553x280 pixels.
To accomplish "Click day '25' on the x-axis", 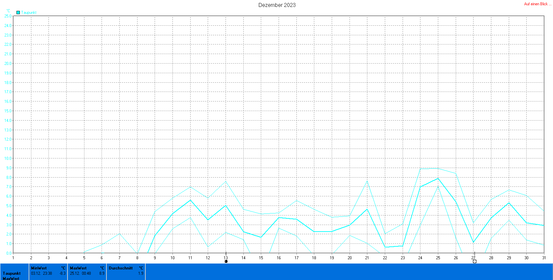I will [438, 258].
